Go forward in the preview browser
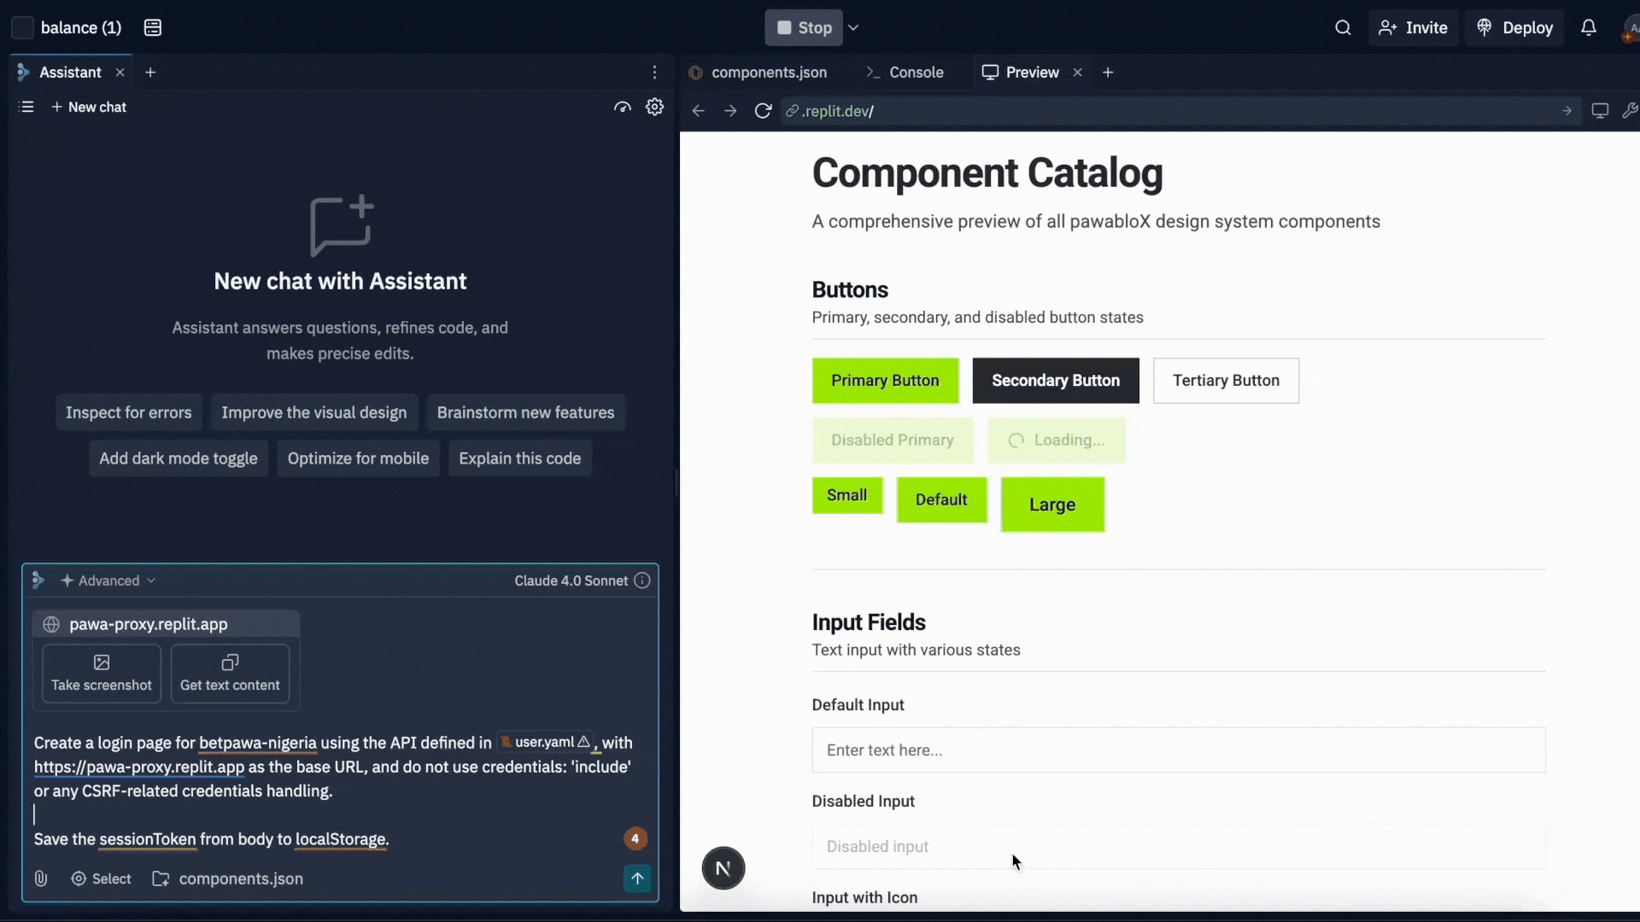Screen dimensions: 1640x922 [x=730, y=111]
